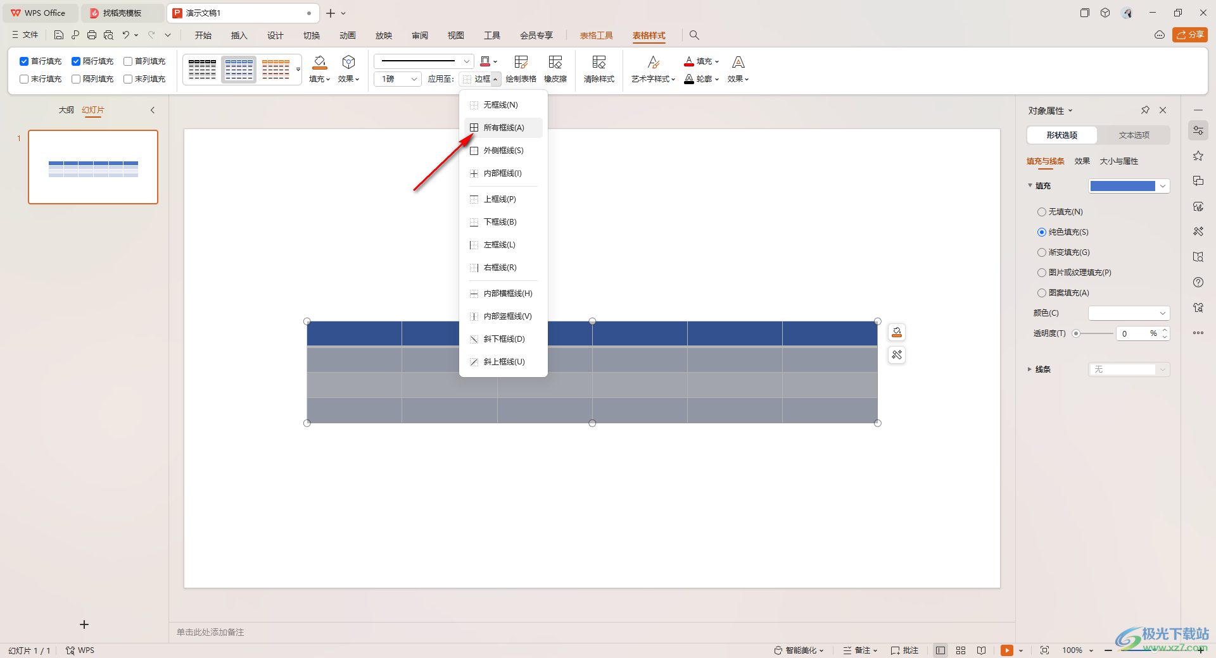Select the orange table style thumbnail
Image resolution: width=1216 pixels, height=658 pixels.
275,70
